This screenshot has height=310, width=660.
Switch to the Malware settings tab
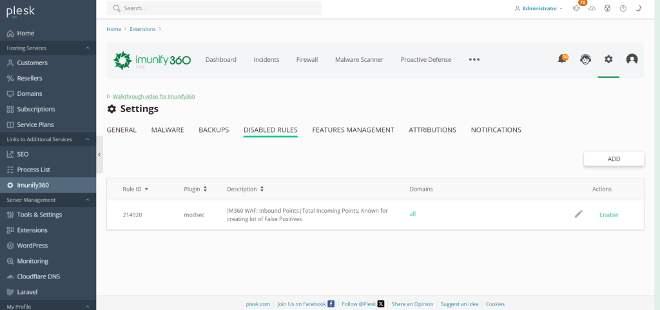pos(168,130)
